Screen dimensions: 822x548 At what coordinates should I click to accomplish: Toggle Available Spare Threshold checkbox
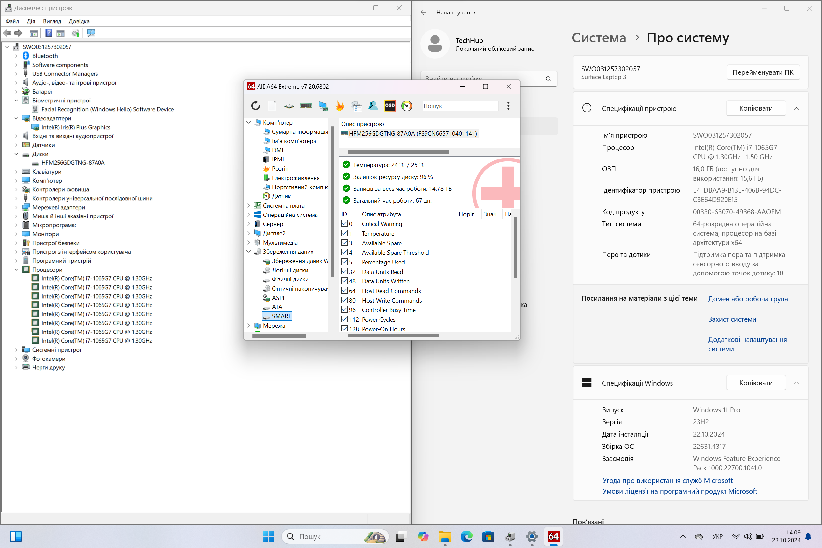click(x=344, y=252)
